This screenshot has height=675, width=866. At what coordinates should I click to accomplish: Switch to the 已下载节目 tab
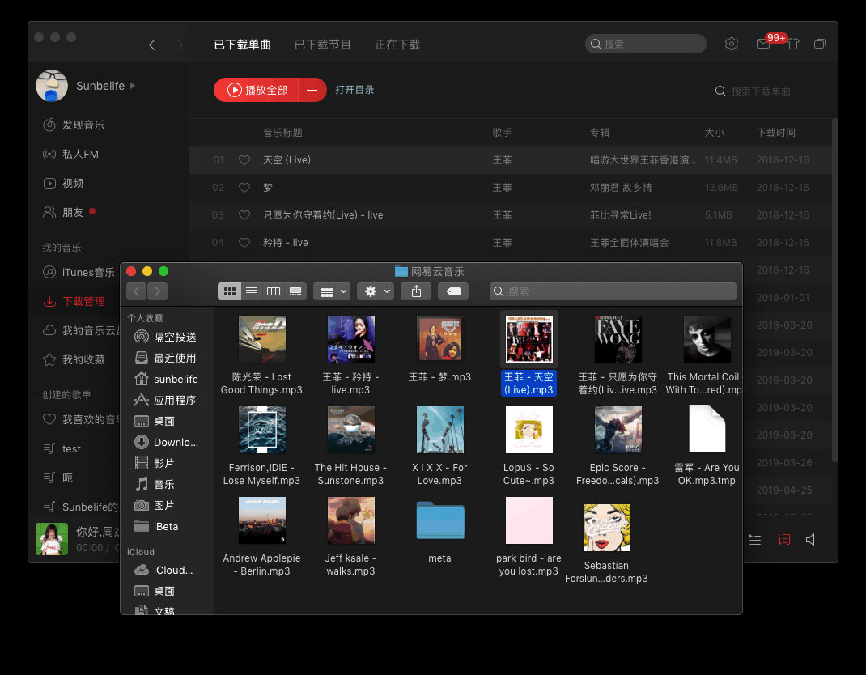(x=322, y=45)
